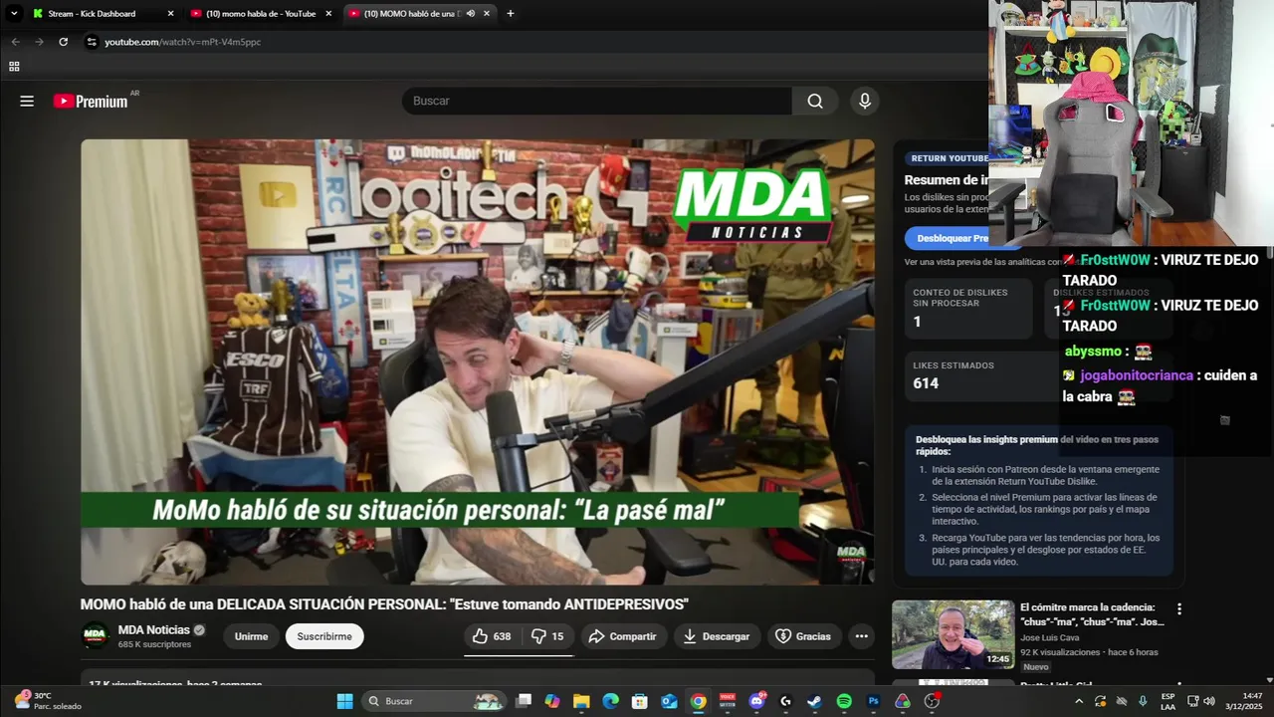Open the YouTube hamburger guide menu
Viewport: 1274px width, 717px height.
(x=27, y=101)
